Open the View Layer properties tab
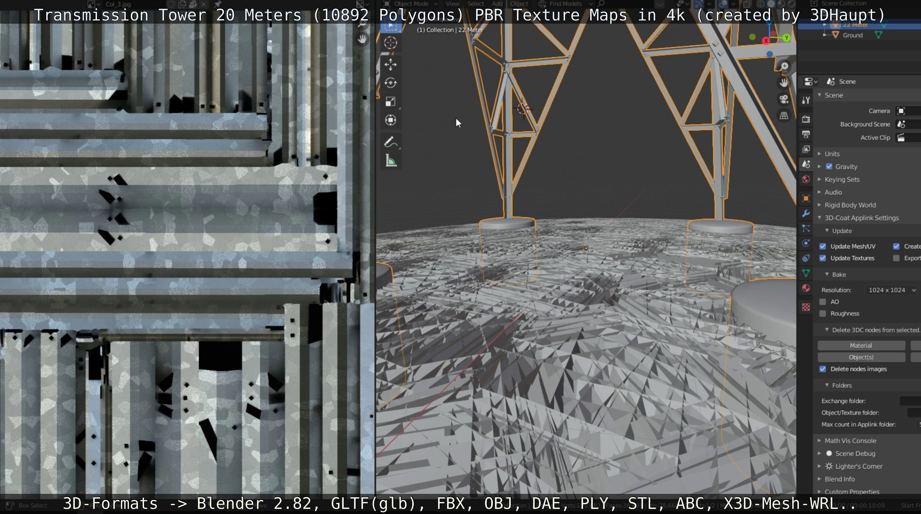 point(806,149)
